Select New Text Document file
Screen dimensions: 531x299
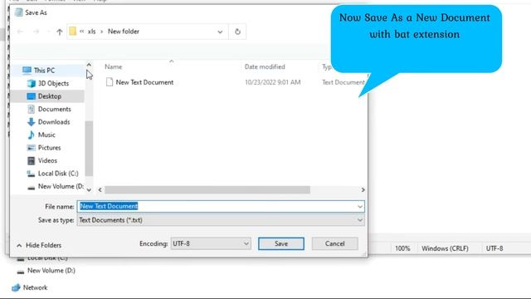coord(144,82)
